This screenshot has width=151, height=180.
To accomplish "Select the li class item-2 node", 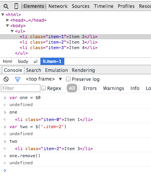I will (x=58, y=42).
